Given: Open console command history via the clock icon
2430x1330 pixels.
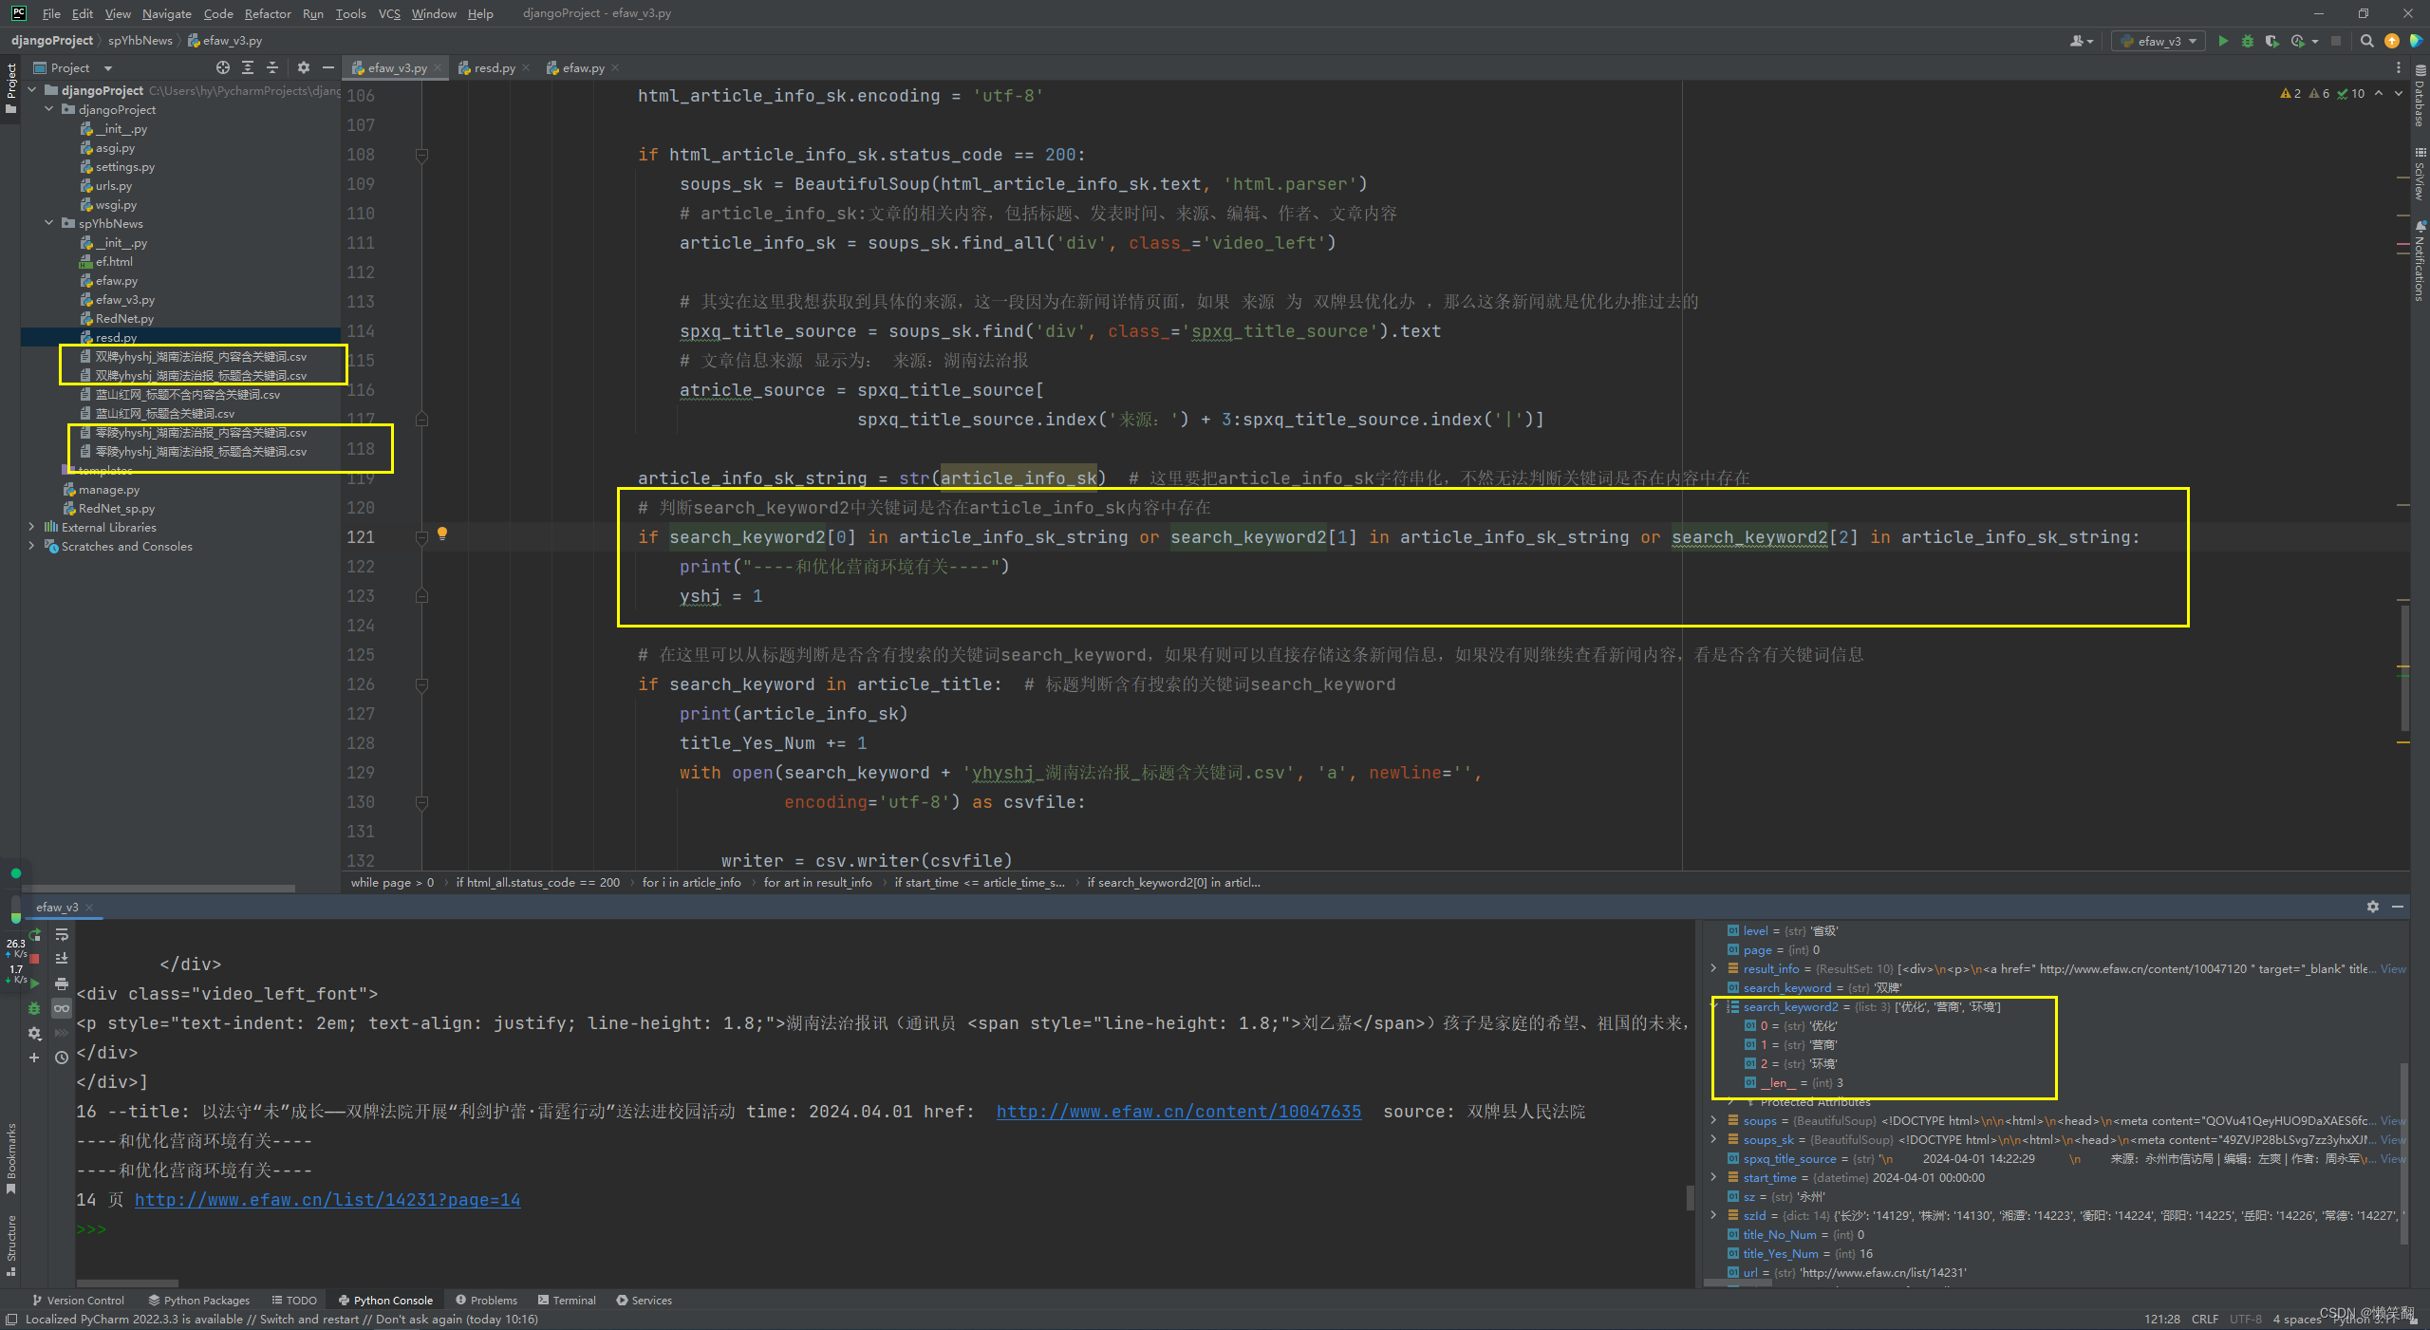Looking at the screenshot, I should pyautogui.click(x=62, y=1058).
